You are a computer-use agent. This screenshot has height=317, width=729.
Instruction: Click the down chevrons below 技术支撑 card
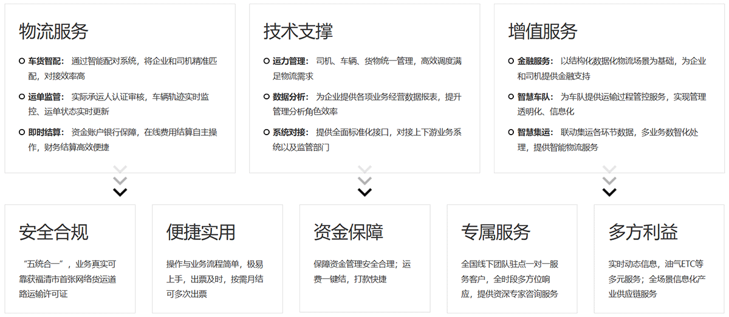click(364, 181)
